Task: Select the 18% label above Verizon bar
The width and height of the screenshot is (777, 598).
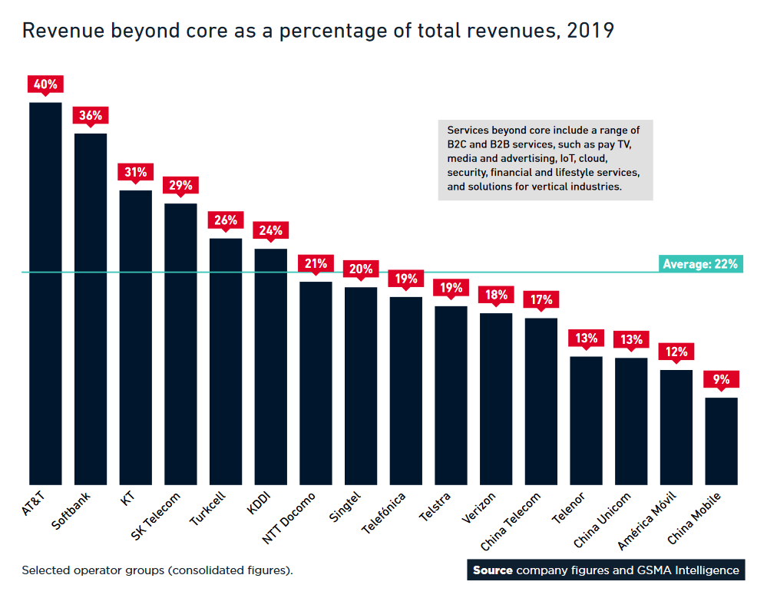Action: pyautogui.click(x=497, y=295)
